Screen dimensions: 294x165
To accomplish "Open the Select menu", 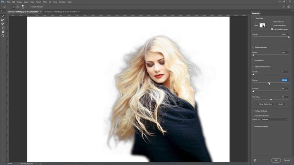I will click(39, 2).
